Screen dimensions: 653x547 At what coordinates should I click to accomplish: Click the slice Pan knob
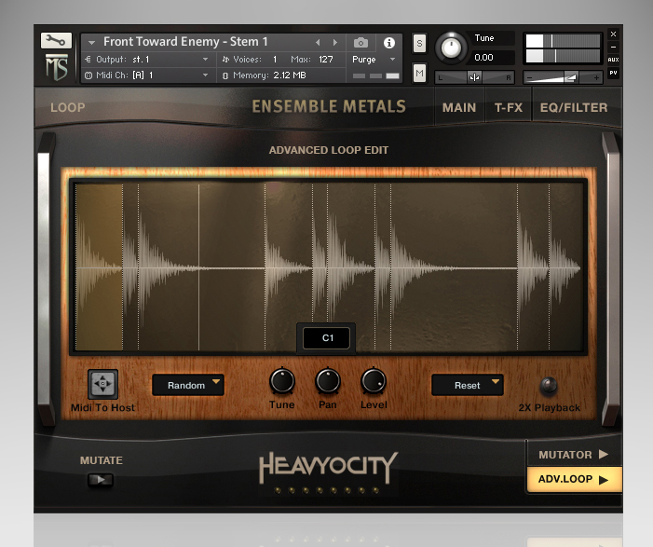[x=328, y=381]
